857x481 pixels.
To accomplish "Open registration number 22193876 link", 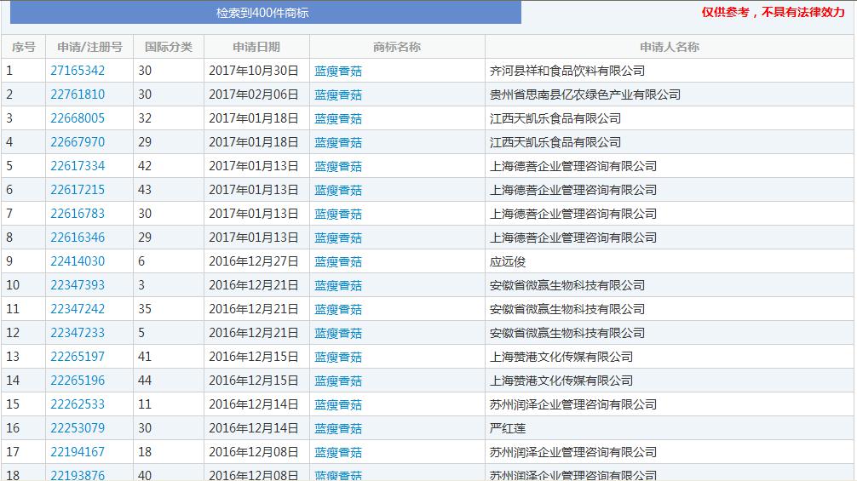I will click(x=78, y=475).
